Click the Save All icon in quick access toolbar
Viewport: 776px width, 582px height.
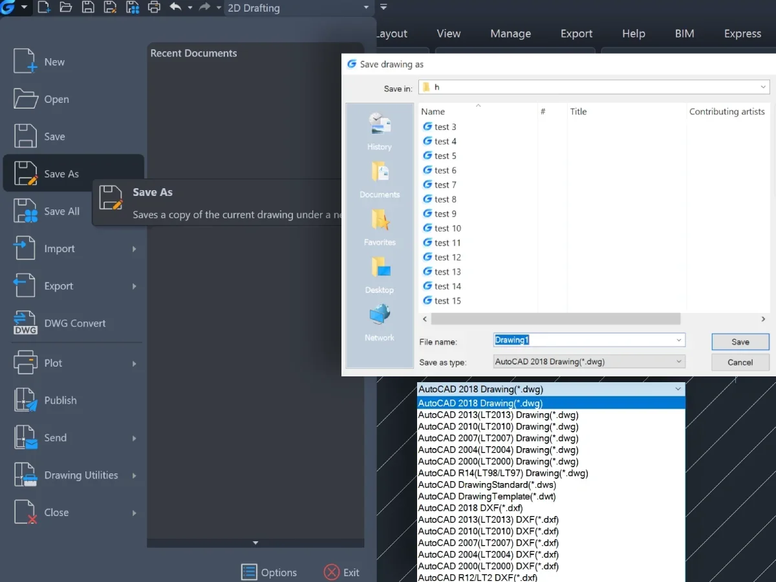[x=133, y=8]
